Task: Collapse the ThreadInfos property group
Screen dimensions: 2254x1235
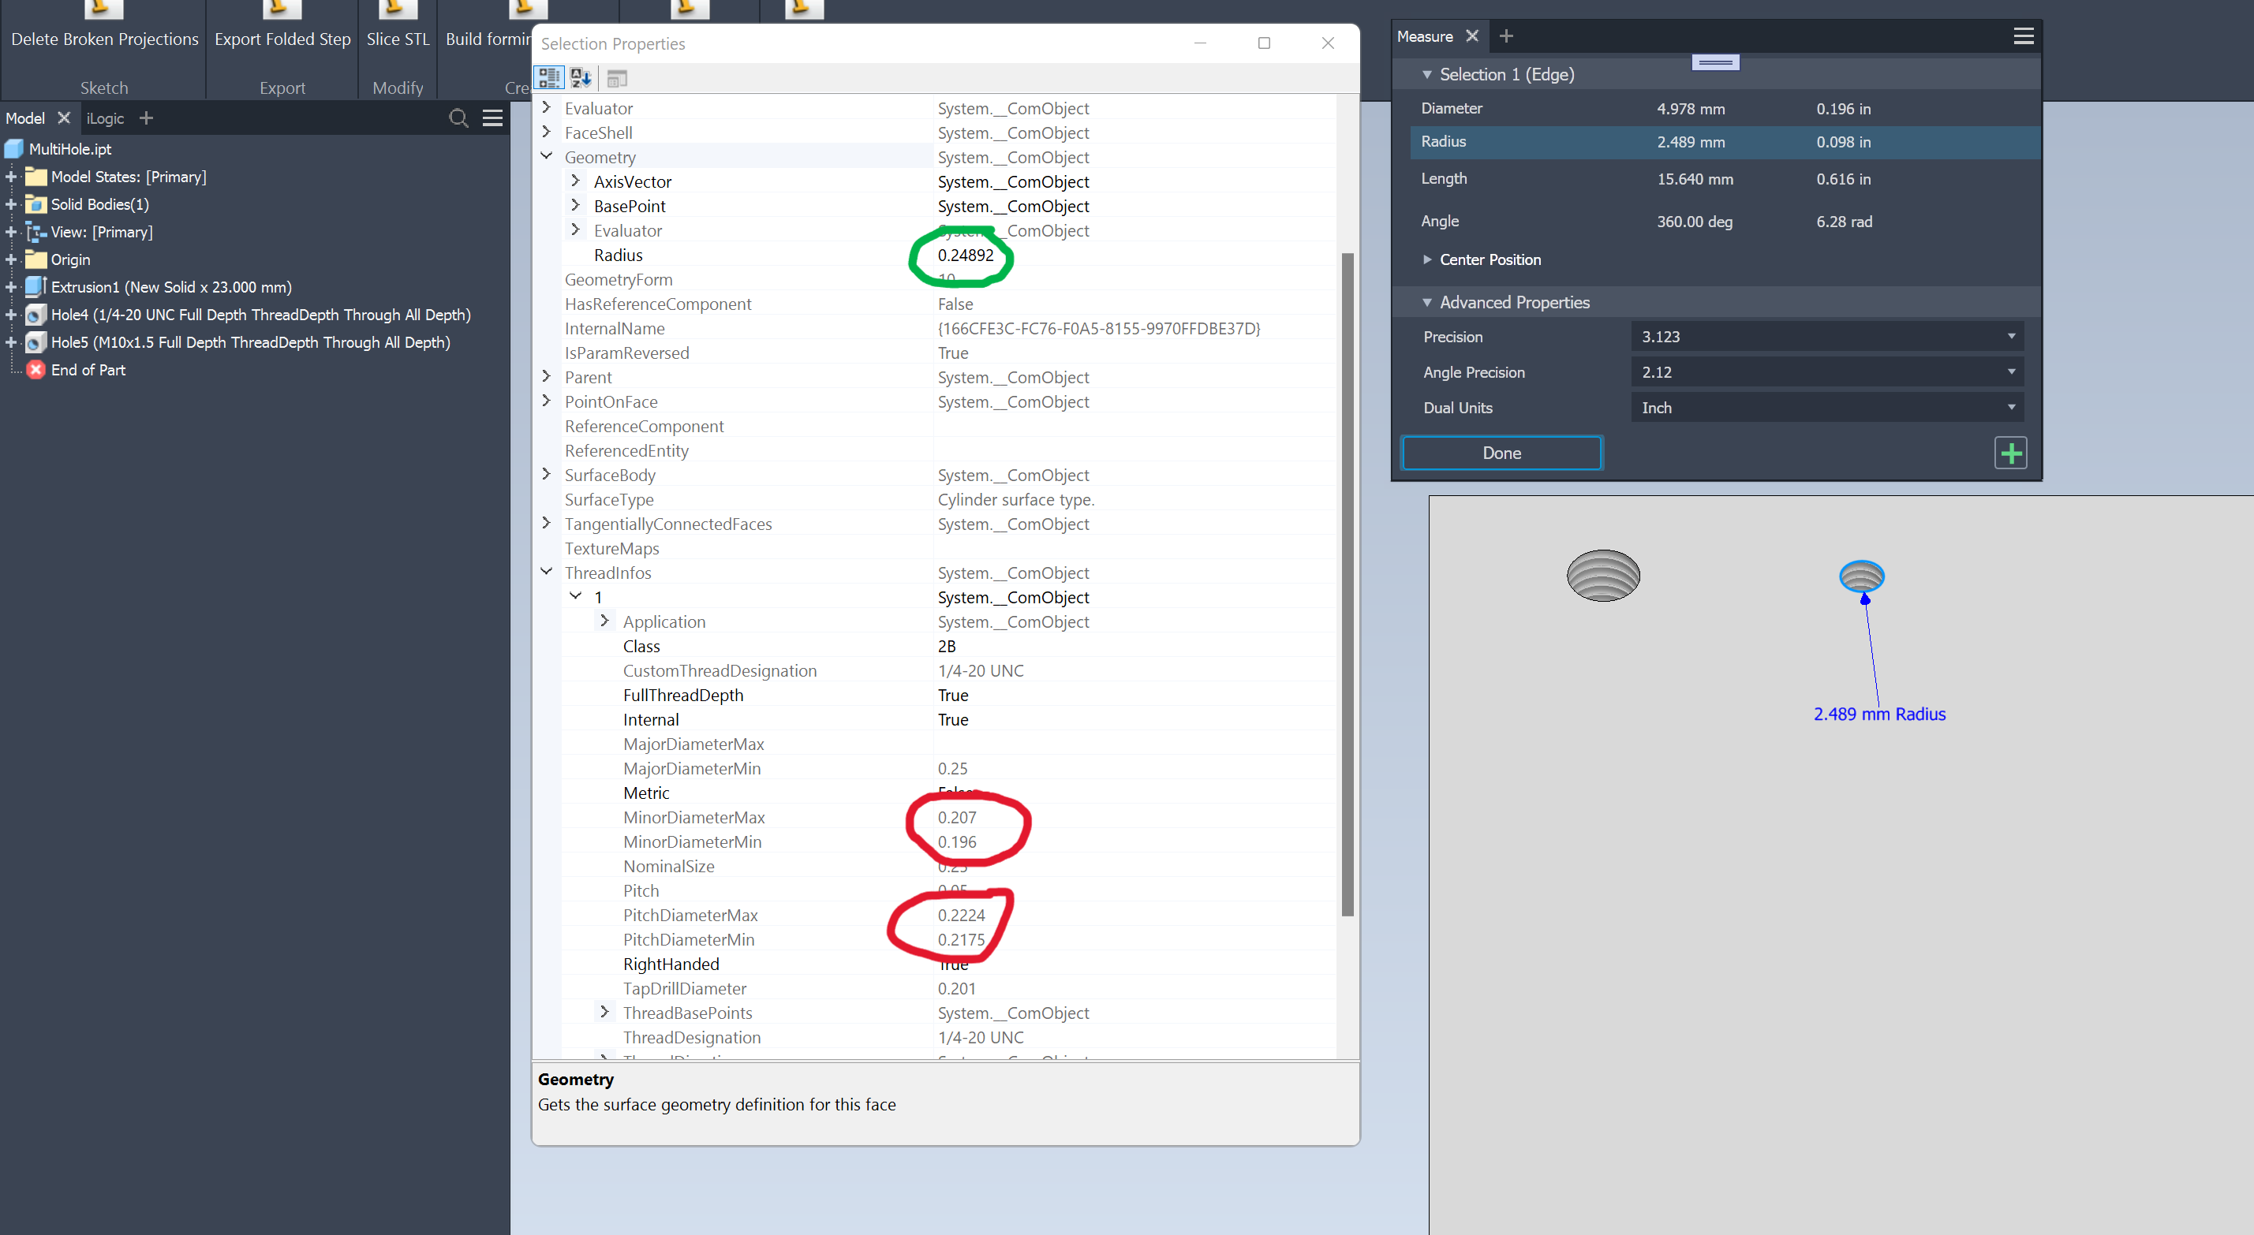Action: click(x=547, y=571)
